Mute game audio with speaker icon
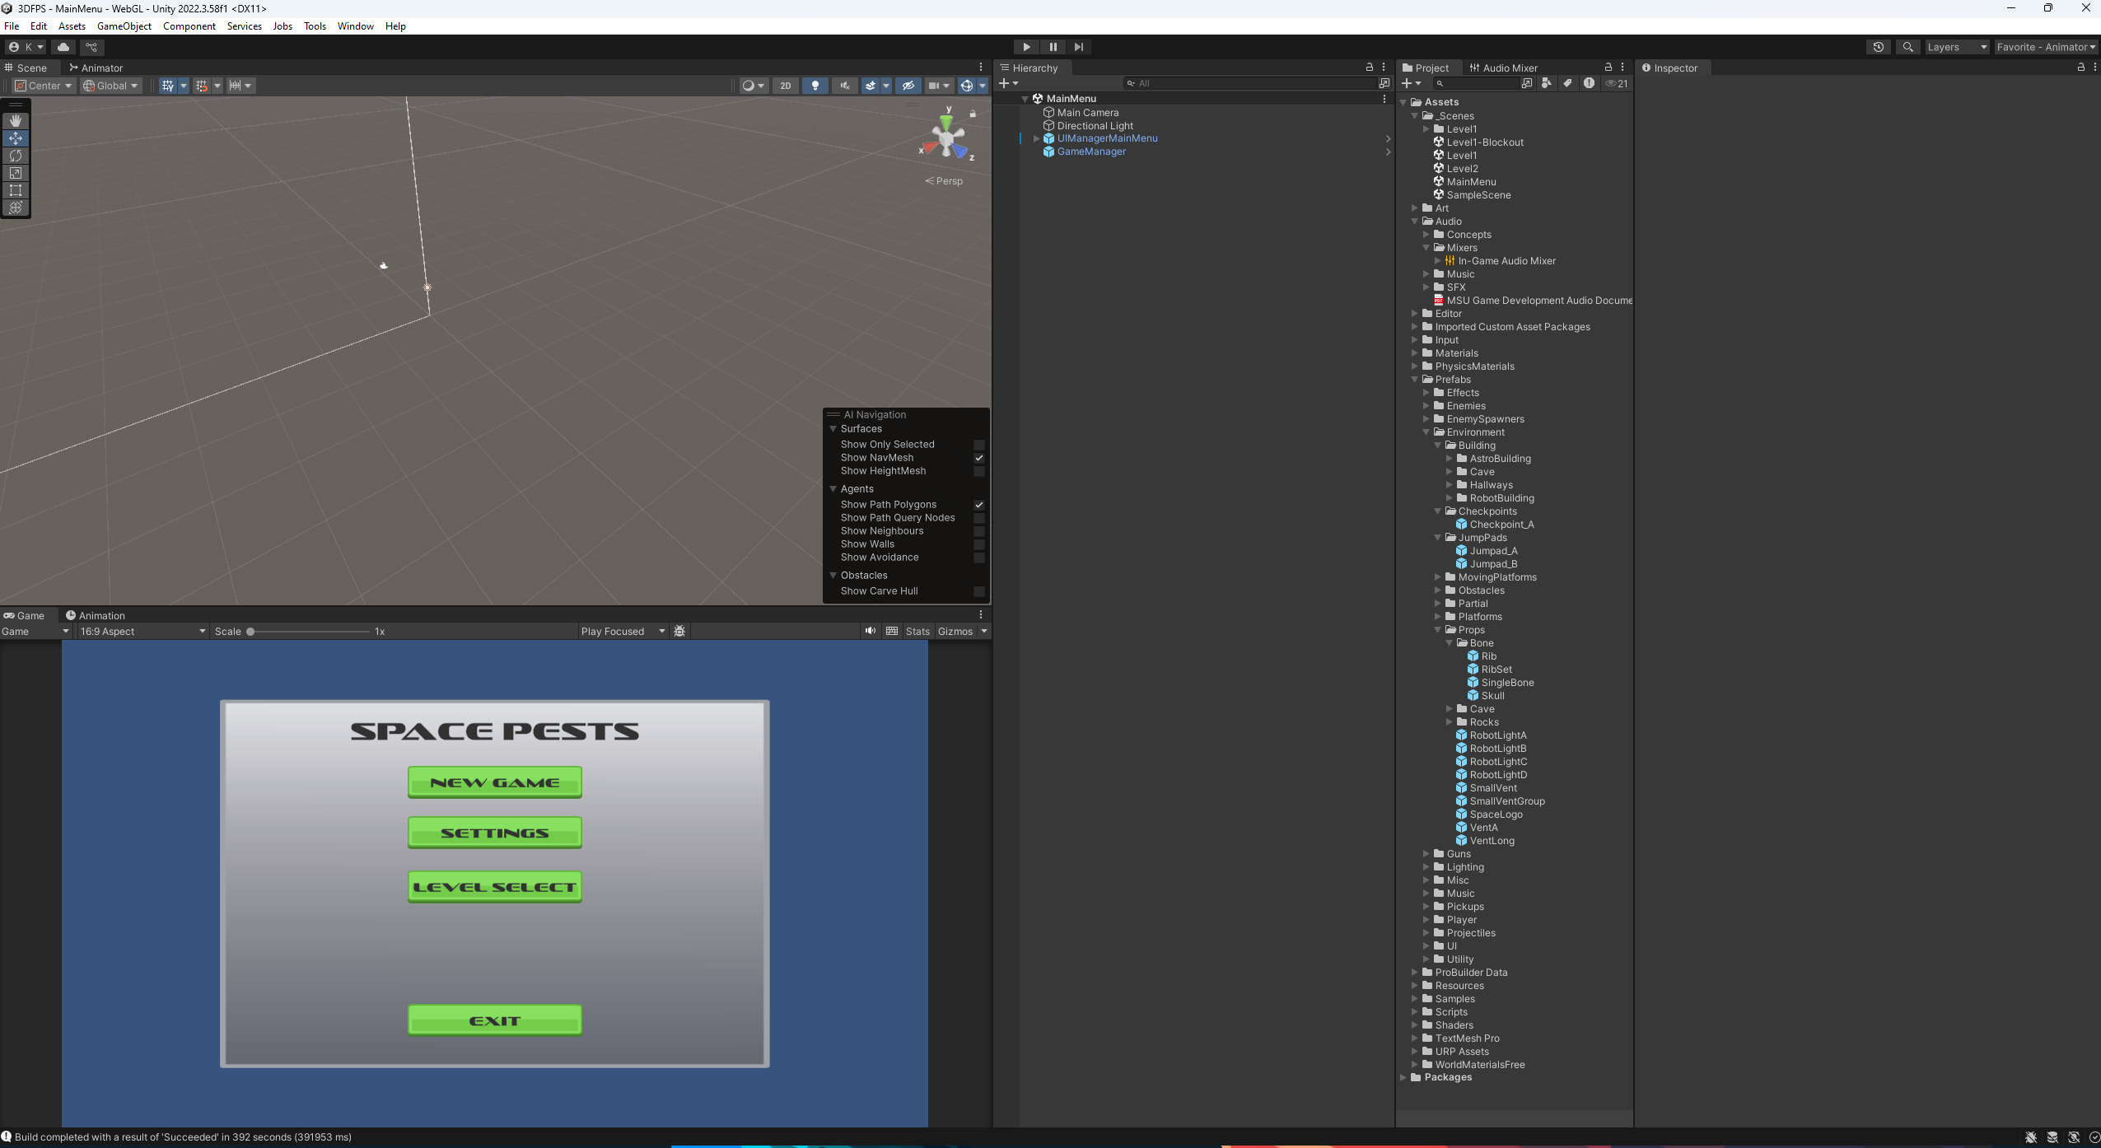The height and width of the screenshot is (1148, 2101). (870, 631)
